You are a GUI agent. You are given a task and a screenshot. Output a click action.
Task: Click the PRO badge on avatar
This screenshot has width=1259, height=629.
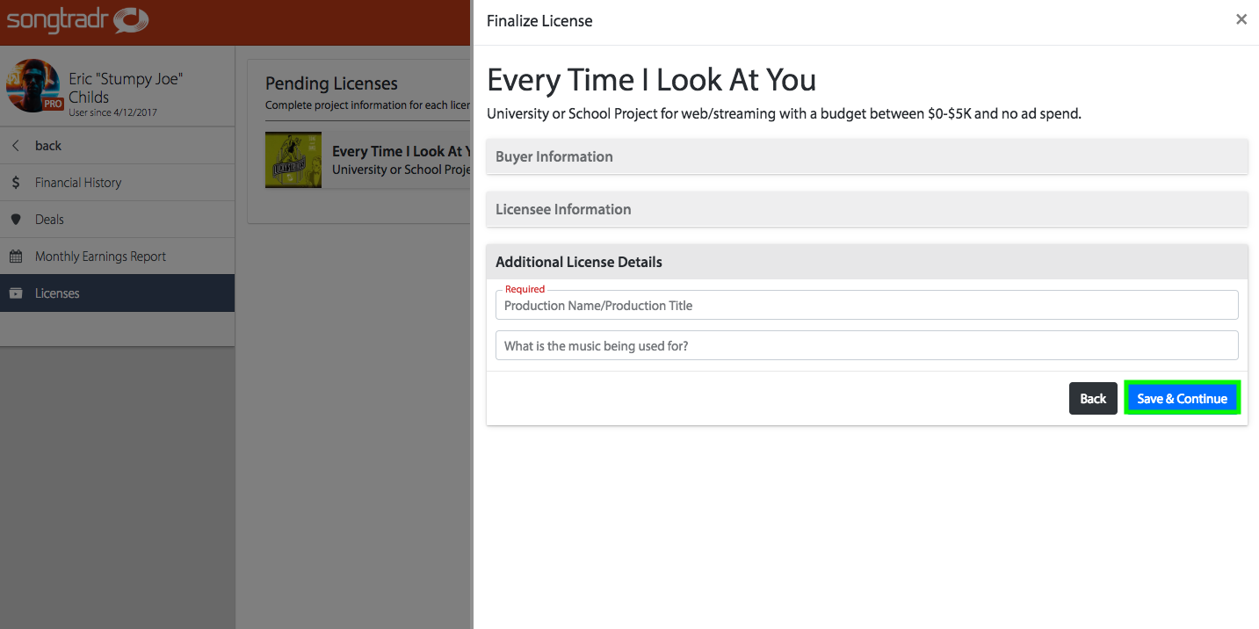pos(52,104)
